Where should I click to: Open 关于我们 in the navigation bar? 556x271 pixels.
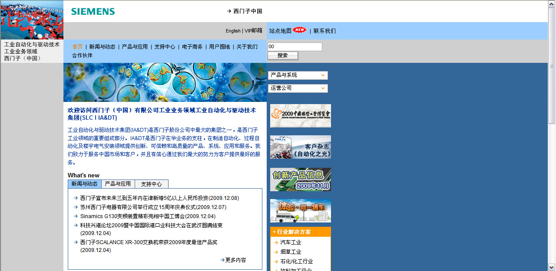pos(247,47)
